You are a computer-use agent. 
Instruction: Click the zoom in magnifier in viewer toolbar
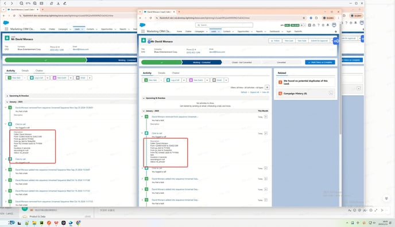pos(35,3)
